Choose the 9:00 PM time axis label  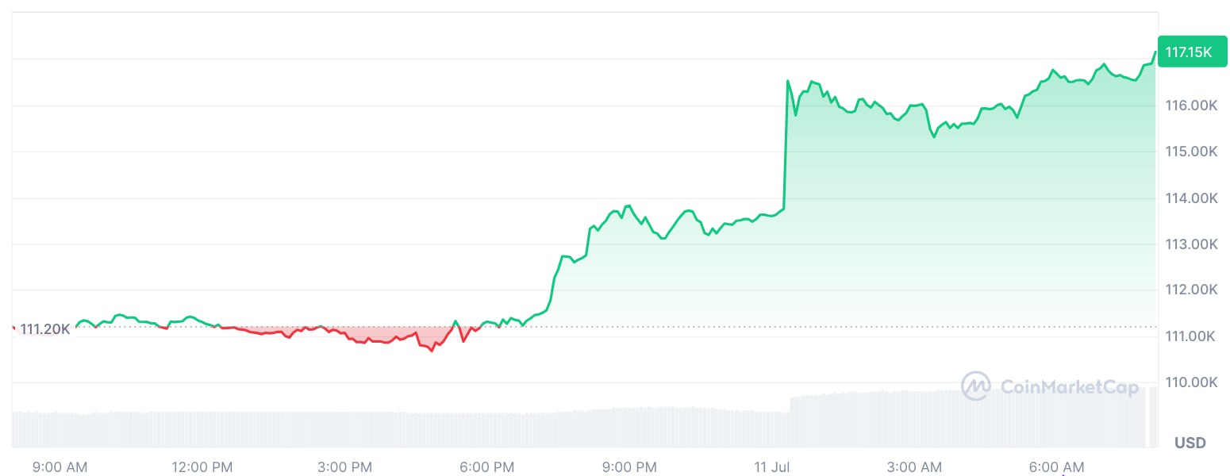pyautogui.click(x=628, y=467)
